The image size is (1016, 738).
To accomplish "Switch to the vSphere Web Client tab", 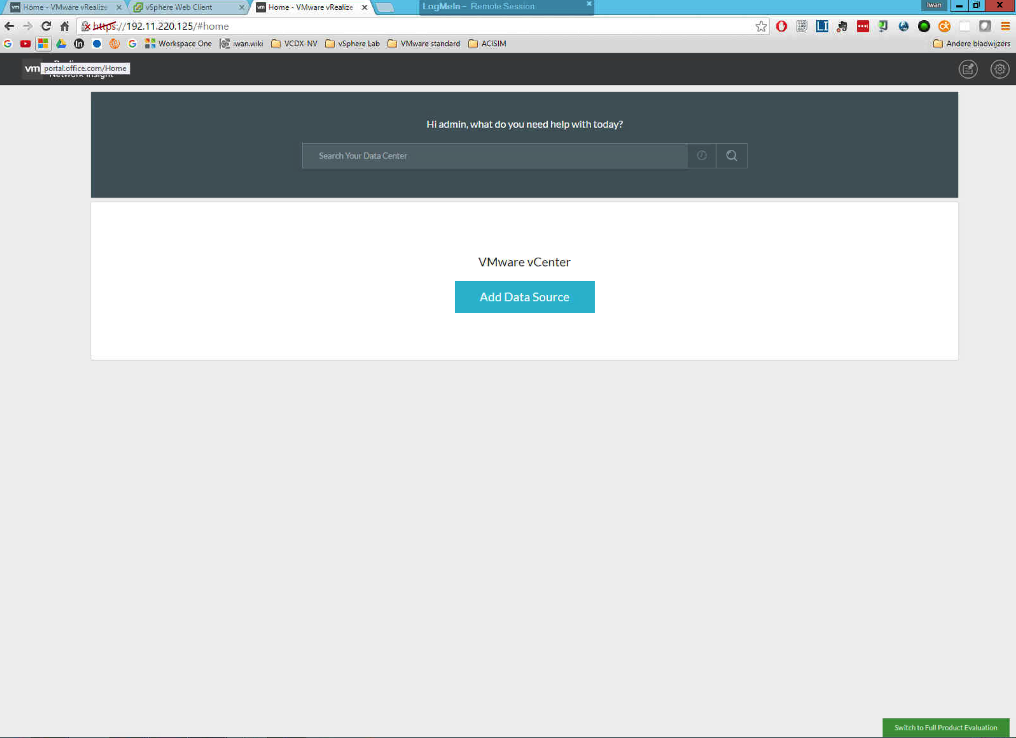I will tap(179, 7).
